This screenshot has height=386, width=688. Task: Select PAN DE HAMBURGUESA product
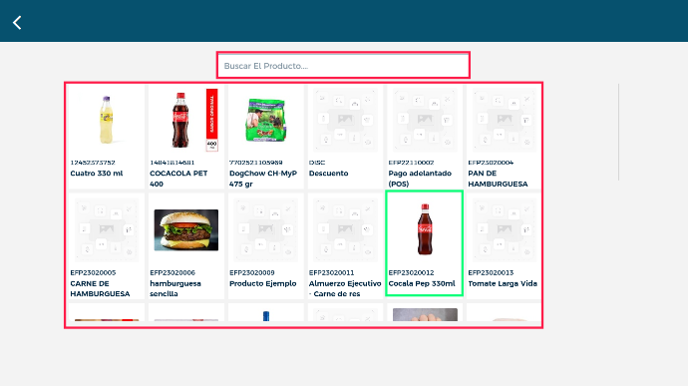point(505,137)
